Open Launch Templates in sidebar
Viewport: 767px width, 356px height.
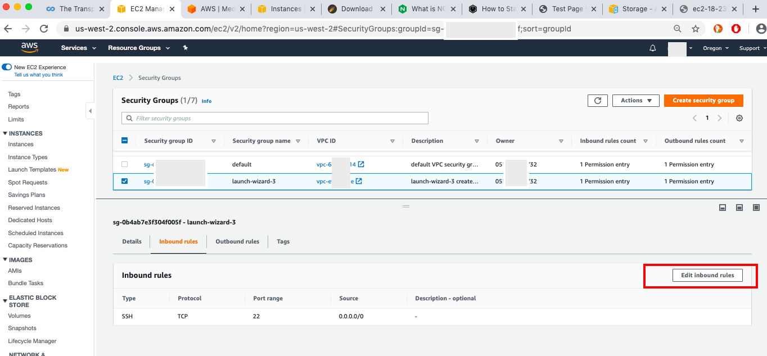pos(32,170)
